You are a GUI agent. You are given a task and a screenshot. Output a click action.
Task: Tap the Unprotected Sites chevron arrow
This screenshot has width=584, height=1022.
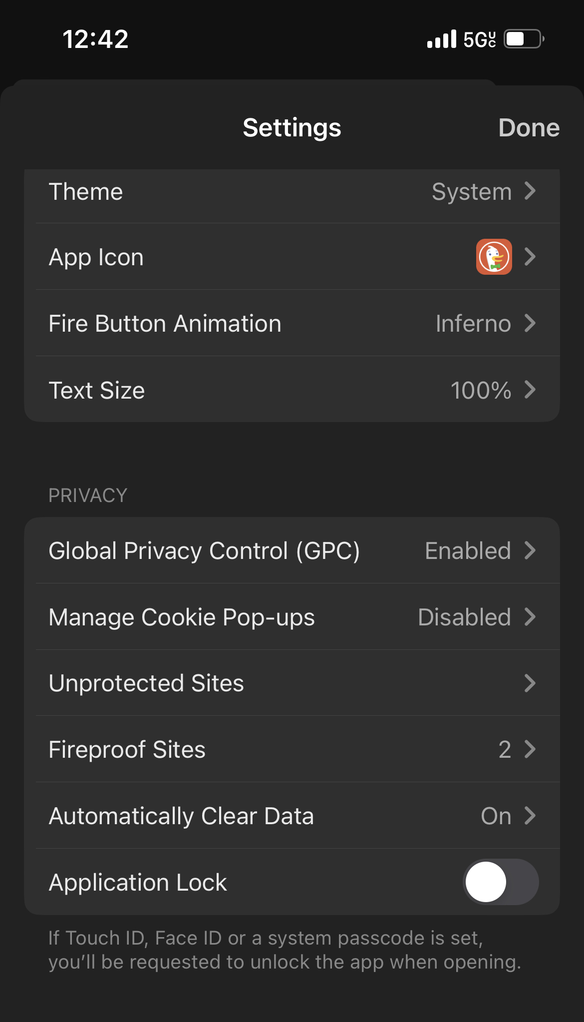[530, 683]
